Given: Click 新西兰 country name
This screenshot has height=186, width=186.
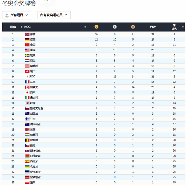Looking at the screenshot, I should 34,114.
